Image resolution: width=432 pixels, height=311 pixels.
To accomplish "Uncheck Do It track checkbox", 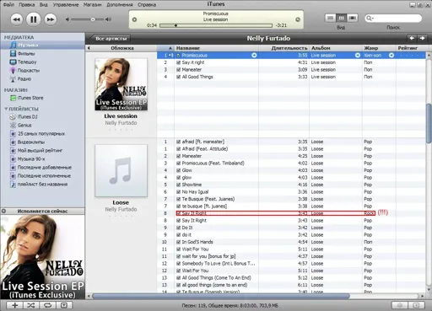I will [178, 228].
